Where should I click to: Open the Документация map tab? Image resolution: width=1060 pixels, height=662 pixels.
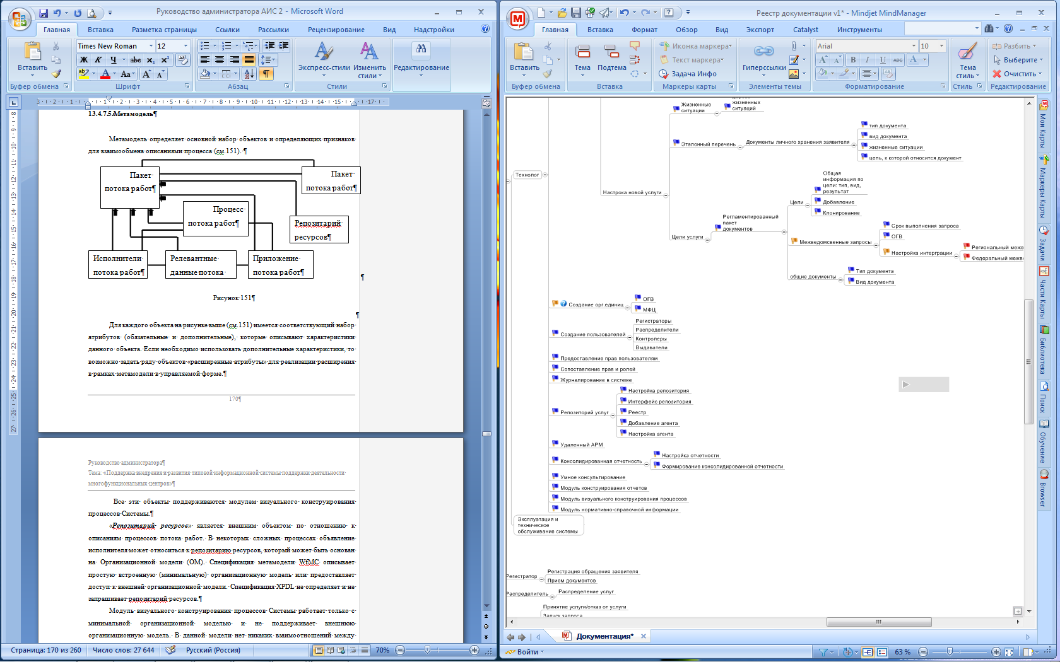pyautogui.click(x=604, y=636)
